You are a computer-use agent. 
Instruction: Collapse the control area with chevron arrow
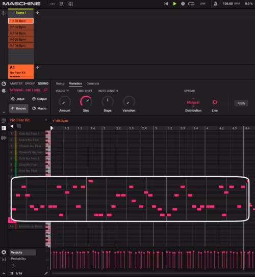(4, 113)
